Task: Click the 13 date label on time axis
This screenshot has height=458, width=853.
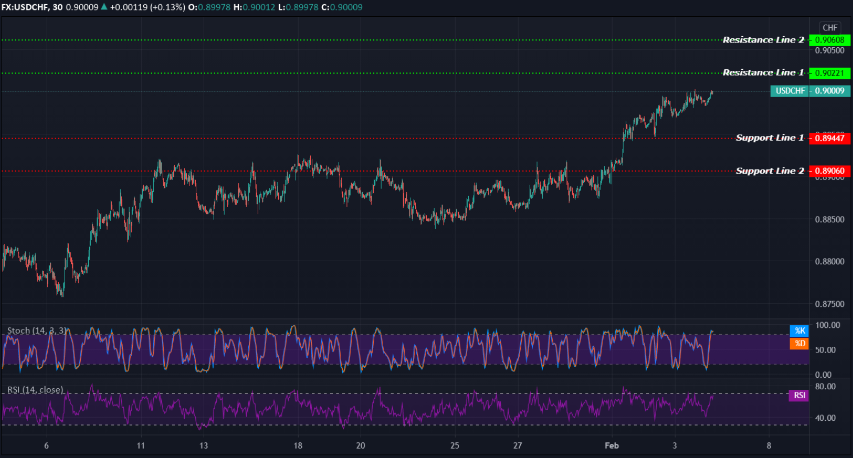Action: point(203,445)
